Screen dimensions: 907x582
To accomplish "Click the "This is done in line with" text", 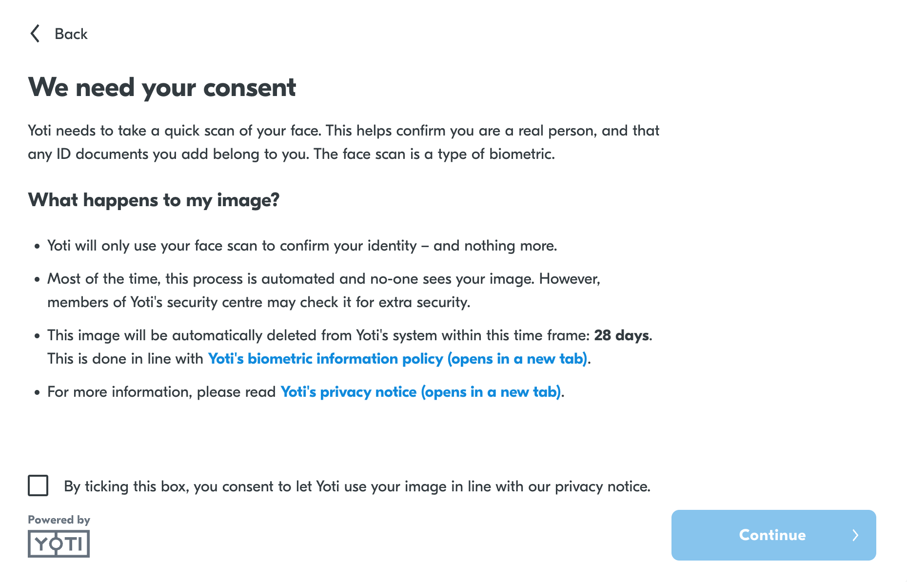I will 125,359.
